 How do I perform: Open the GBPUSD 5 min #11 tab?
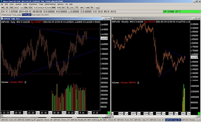pos(157,120)
